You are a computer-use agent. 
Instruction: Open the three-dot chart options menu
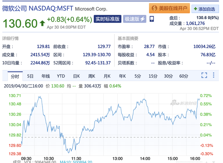pyautogui.click(x=213, y=75)
